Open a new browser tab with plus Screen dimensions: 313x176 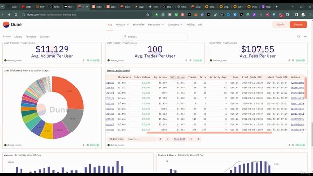point(276,7)
